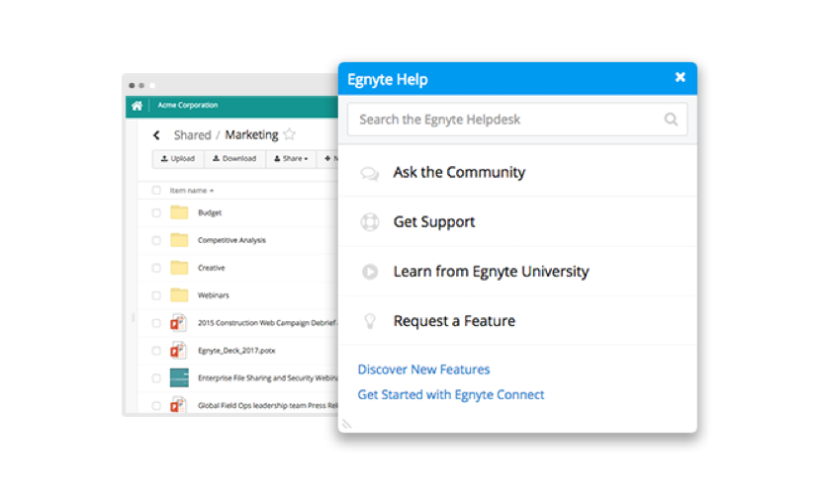Open the Competitive Analysis folder name
The height and width of the screenshot is (494, 823).
click(231, 240)
